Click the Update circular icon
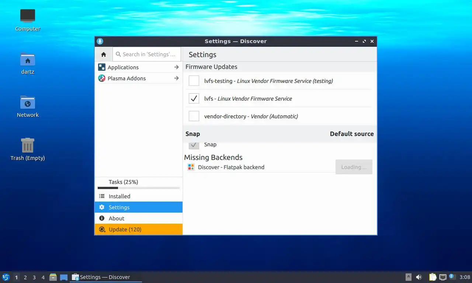This screenshot has height=283, width=472. [102, 229]
